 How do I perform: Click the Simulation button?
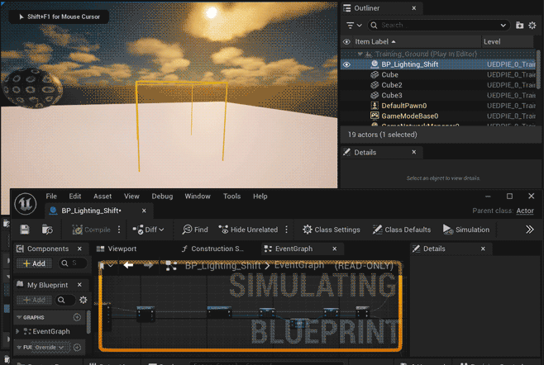[x=466, y=230]
